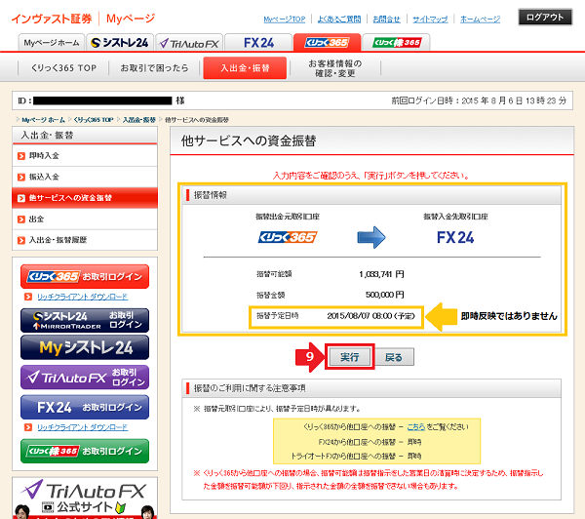Switch to the くりっく365 tab
585x519 pixels.
point(328,43)
